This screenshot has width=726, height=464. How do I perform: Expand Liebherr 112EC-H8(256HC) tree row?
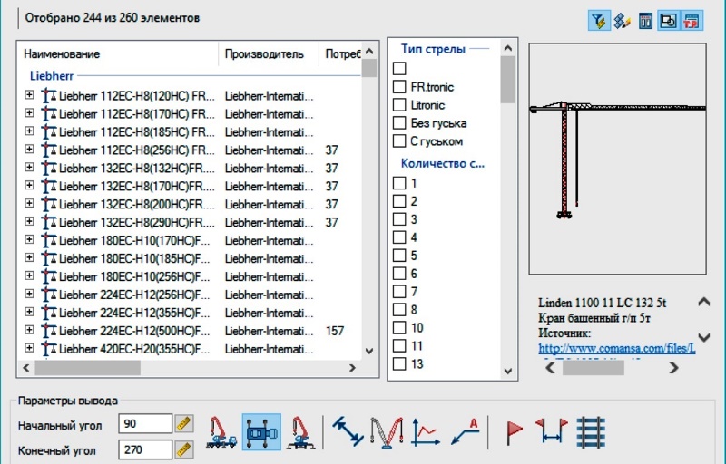[x=29, y=149]
